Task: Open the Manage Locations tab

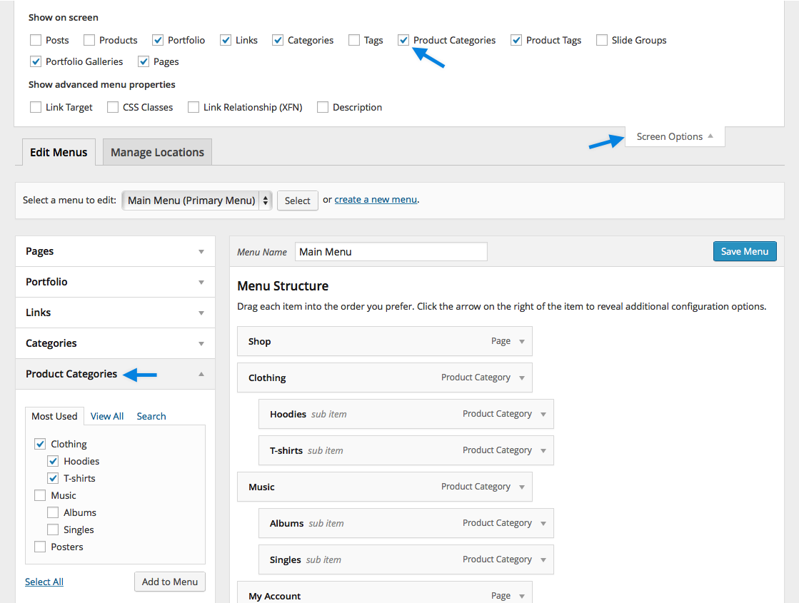Action: [158, 152]
